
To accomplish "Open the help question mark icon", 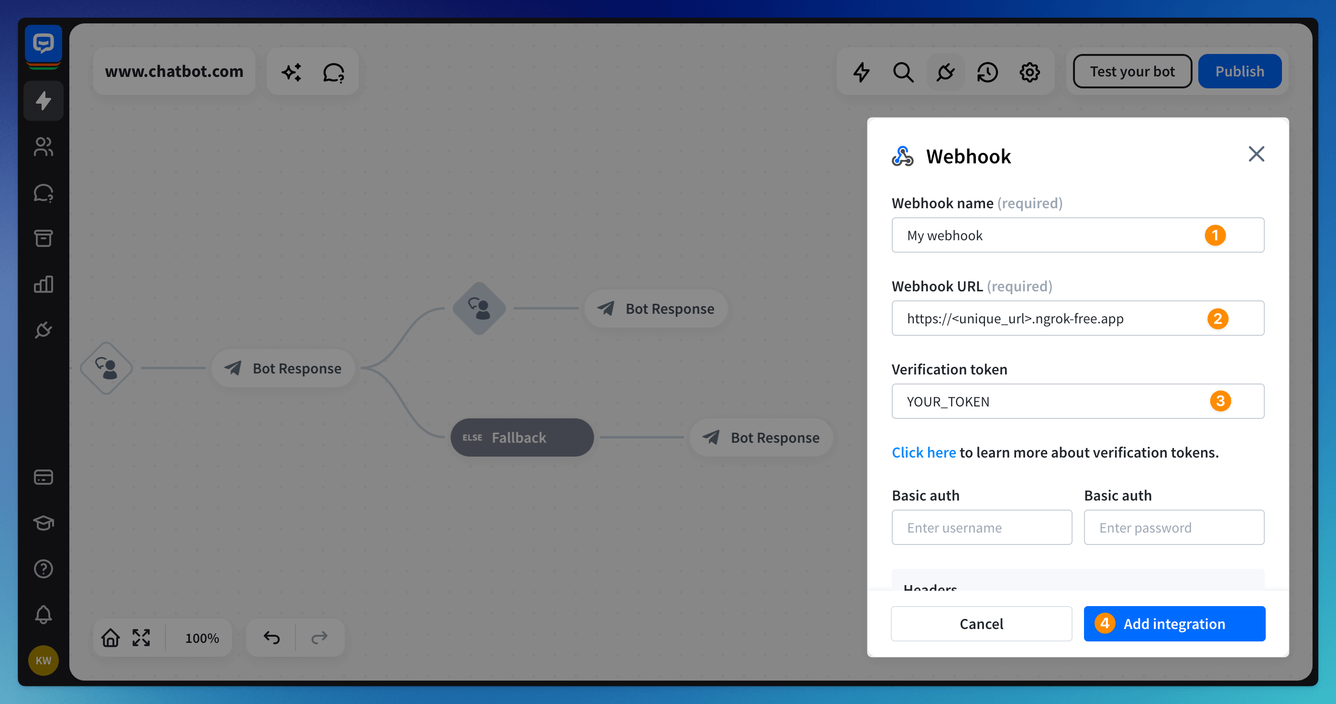I will [x=44, y=568].
